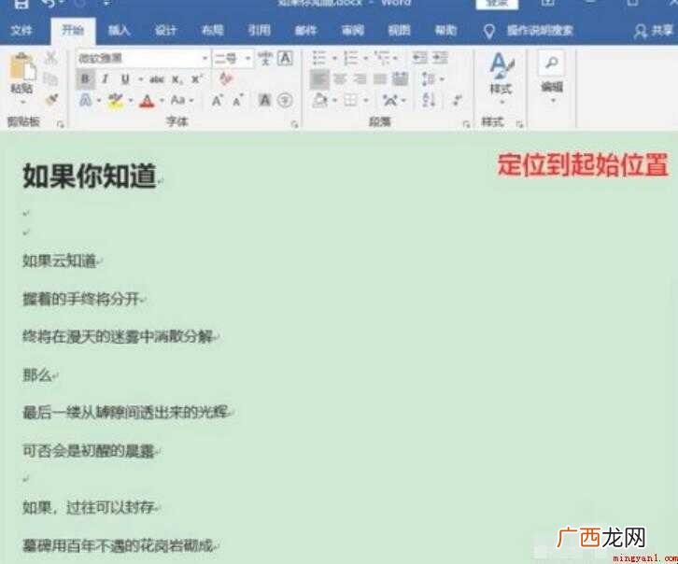
Task: Justify paragraph text
Action: pos(380,79)
